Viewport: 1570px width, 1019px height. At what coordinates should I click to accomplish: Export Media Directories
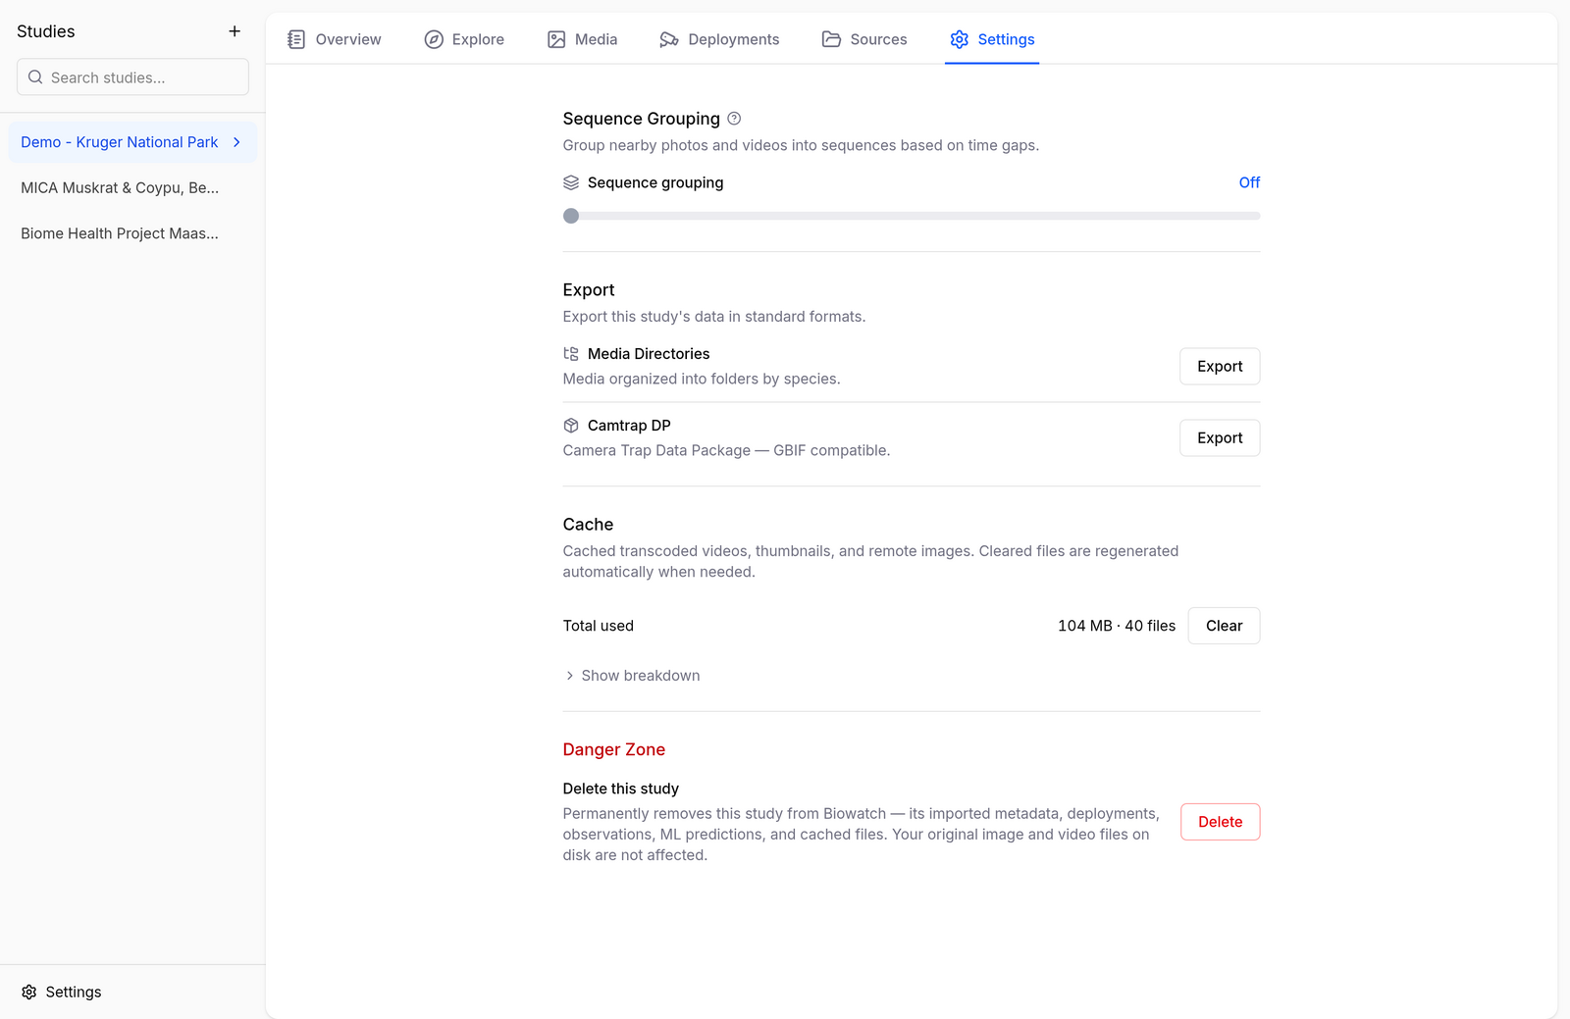click(x=1220, y=367)
